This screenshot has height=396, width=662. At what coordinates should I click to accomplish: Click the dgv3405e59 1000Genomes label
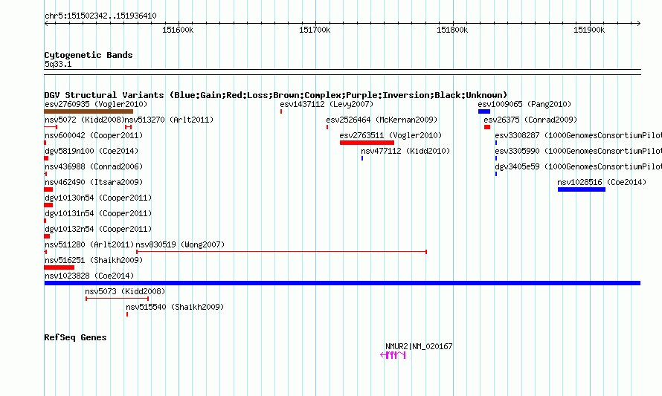pos(579,166)
